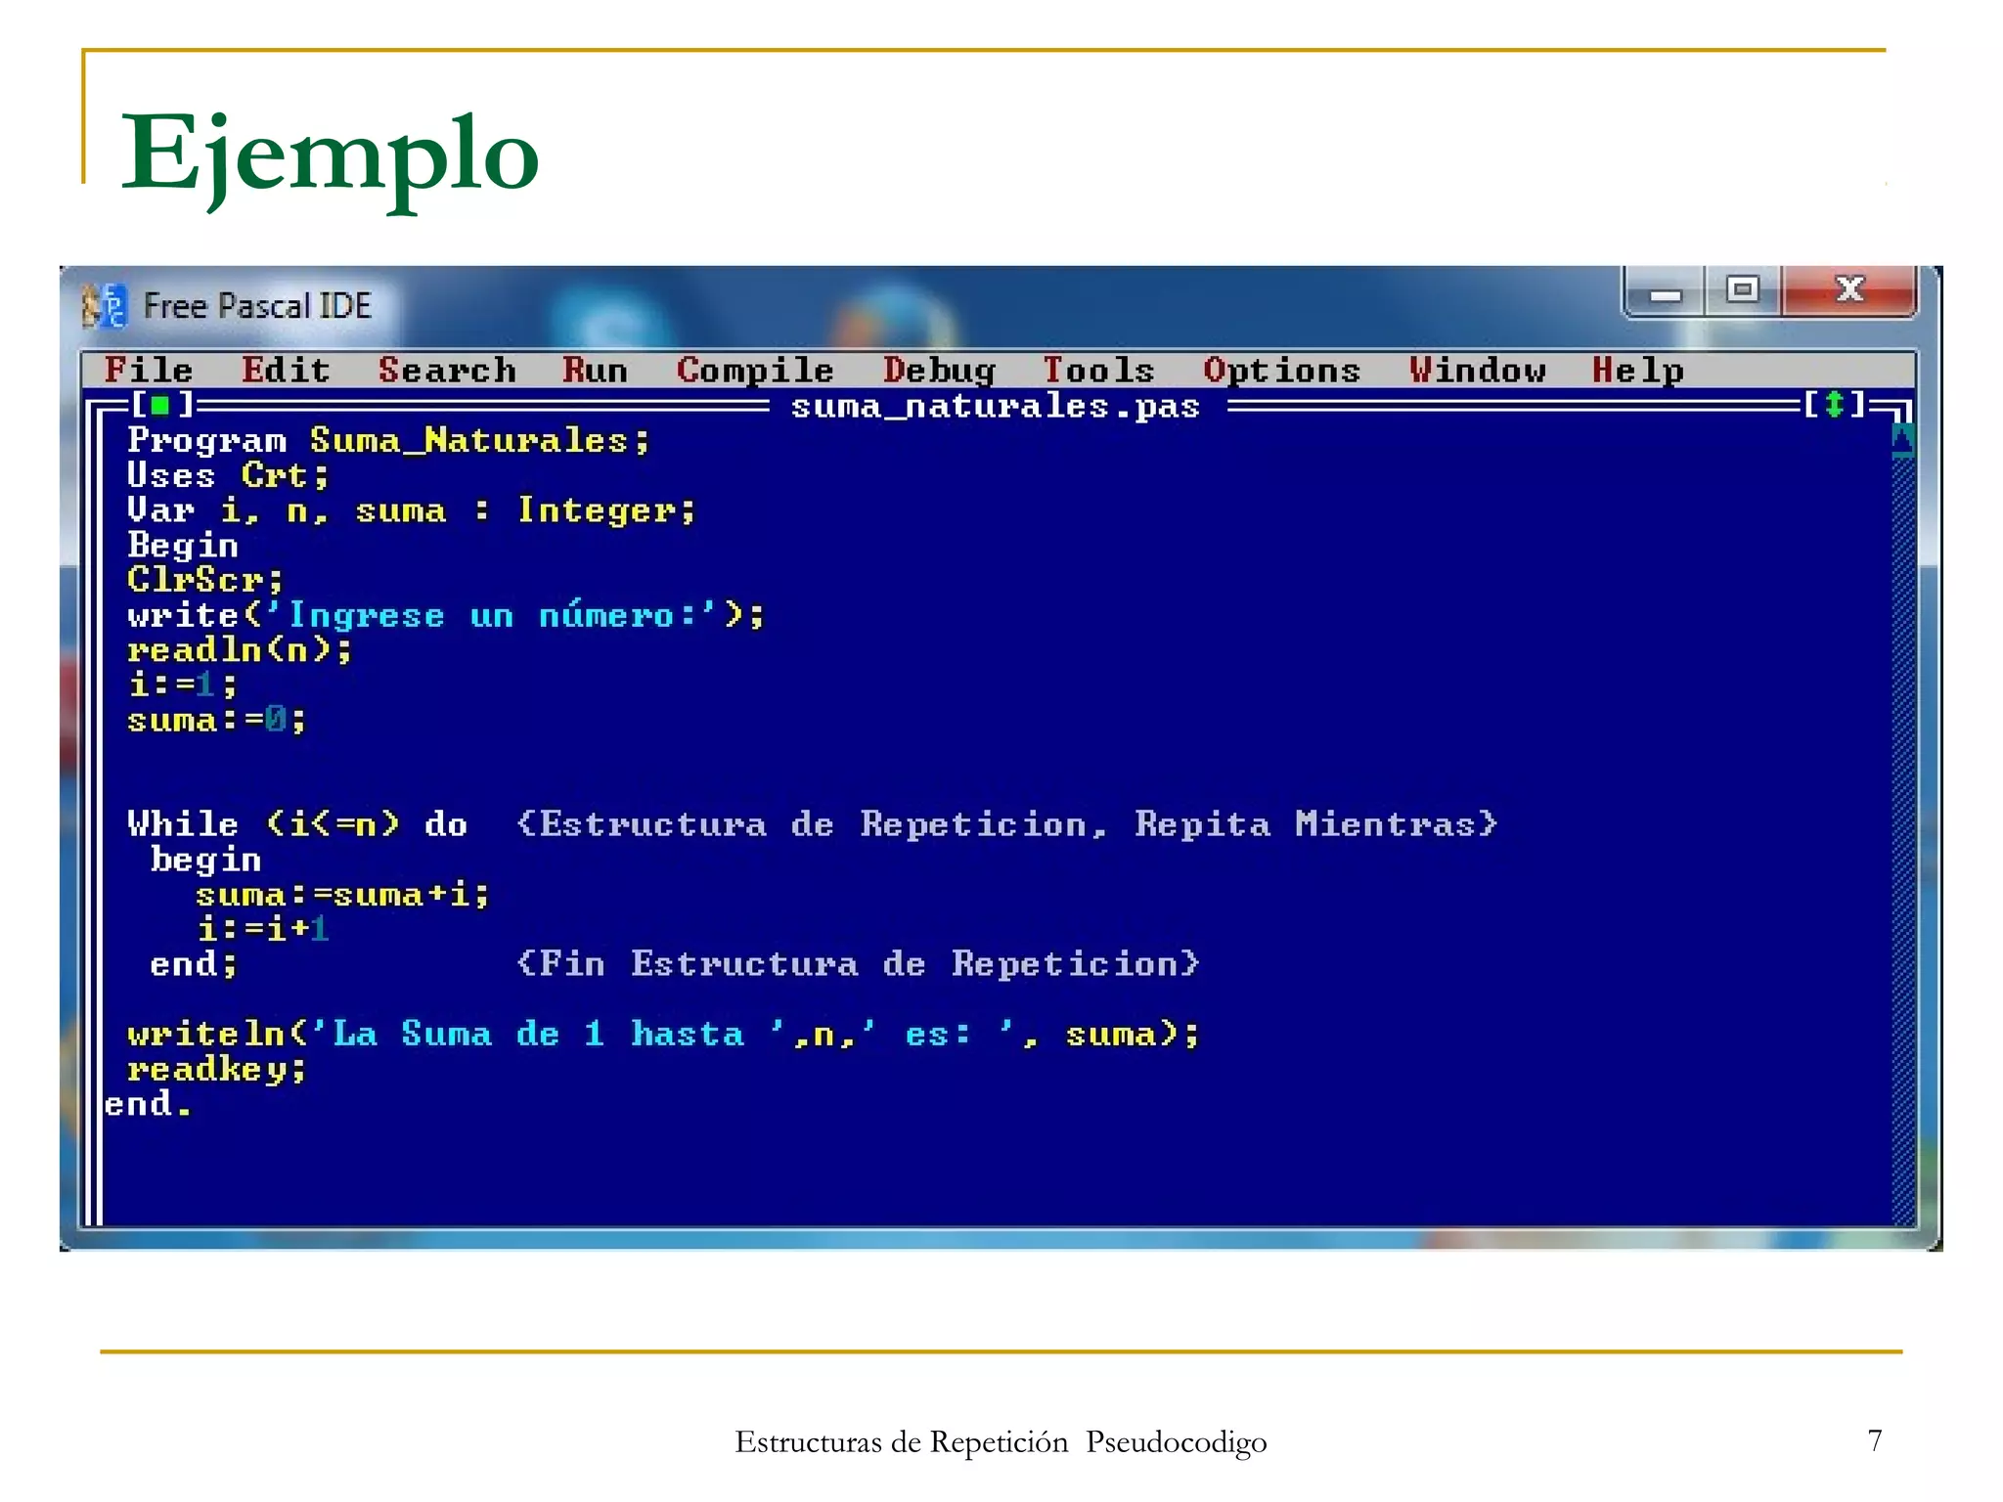Image resolution: width=2003 pixels, height=1502 pixels.
Task: Click the 'readln(n);' line
Action: coord(240,650)
